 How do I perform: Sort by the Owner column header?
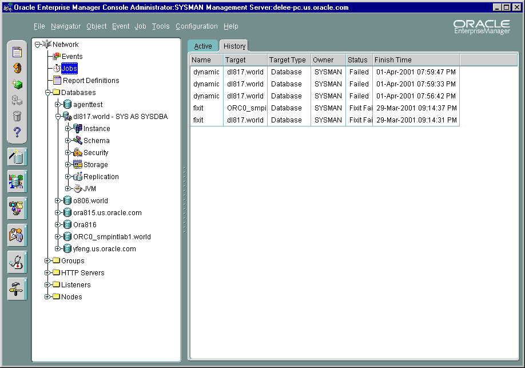point(328,60)
